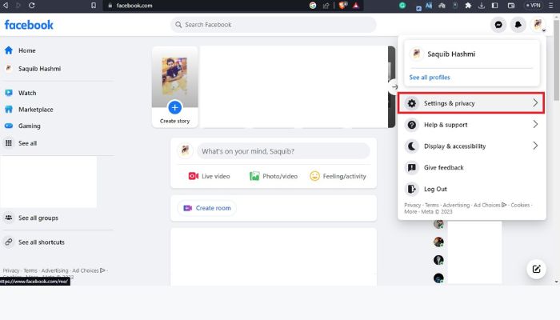The image size is (560, 320).
Task: Start a Live video post
Action: (210, 176)
